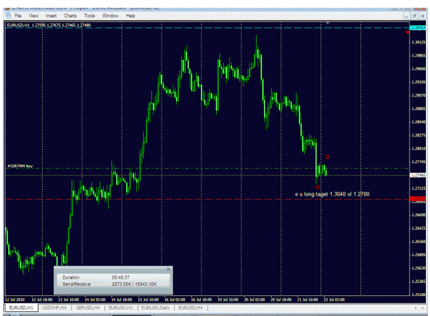Screen dimensions: 430x316
Task: Select the red up arrow above the latest candles
Action: pyautogui.click(x=327, y=157)
